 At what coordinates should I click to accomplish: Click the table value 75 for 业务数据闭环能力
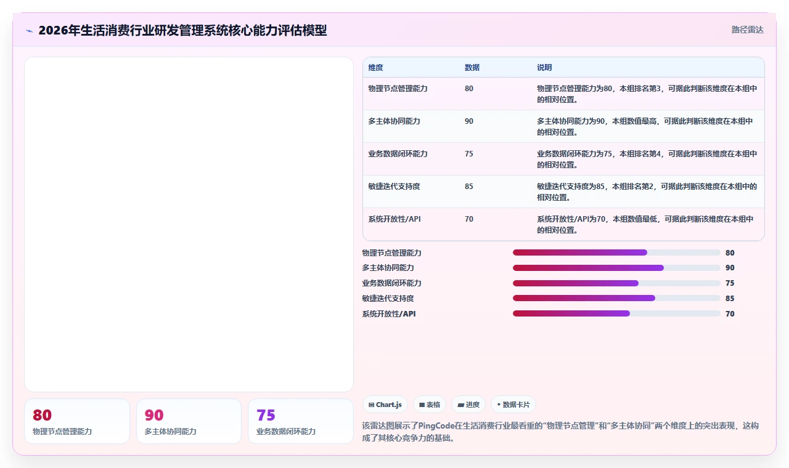point(469,154)
